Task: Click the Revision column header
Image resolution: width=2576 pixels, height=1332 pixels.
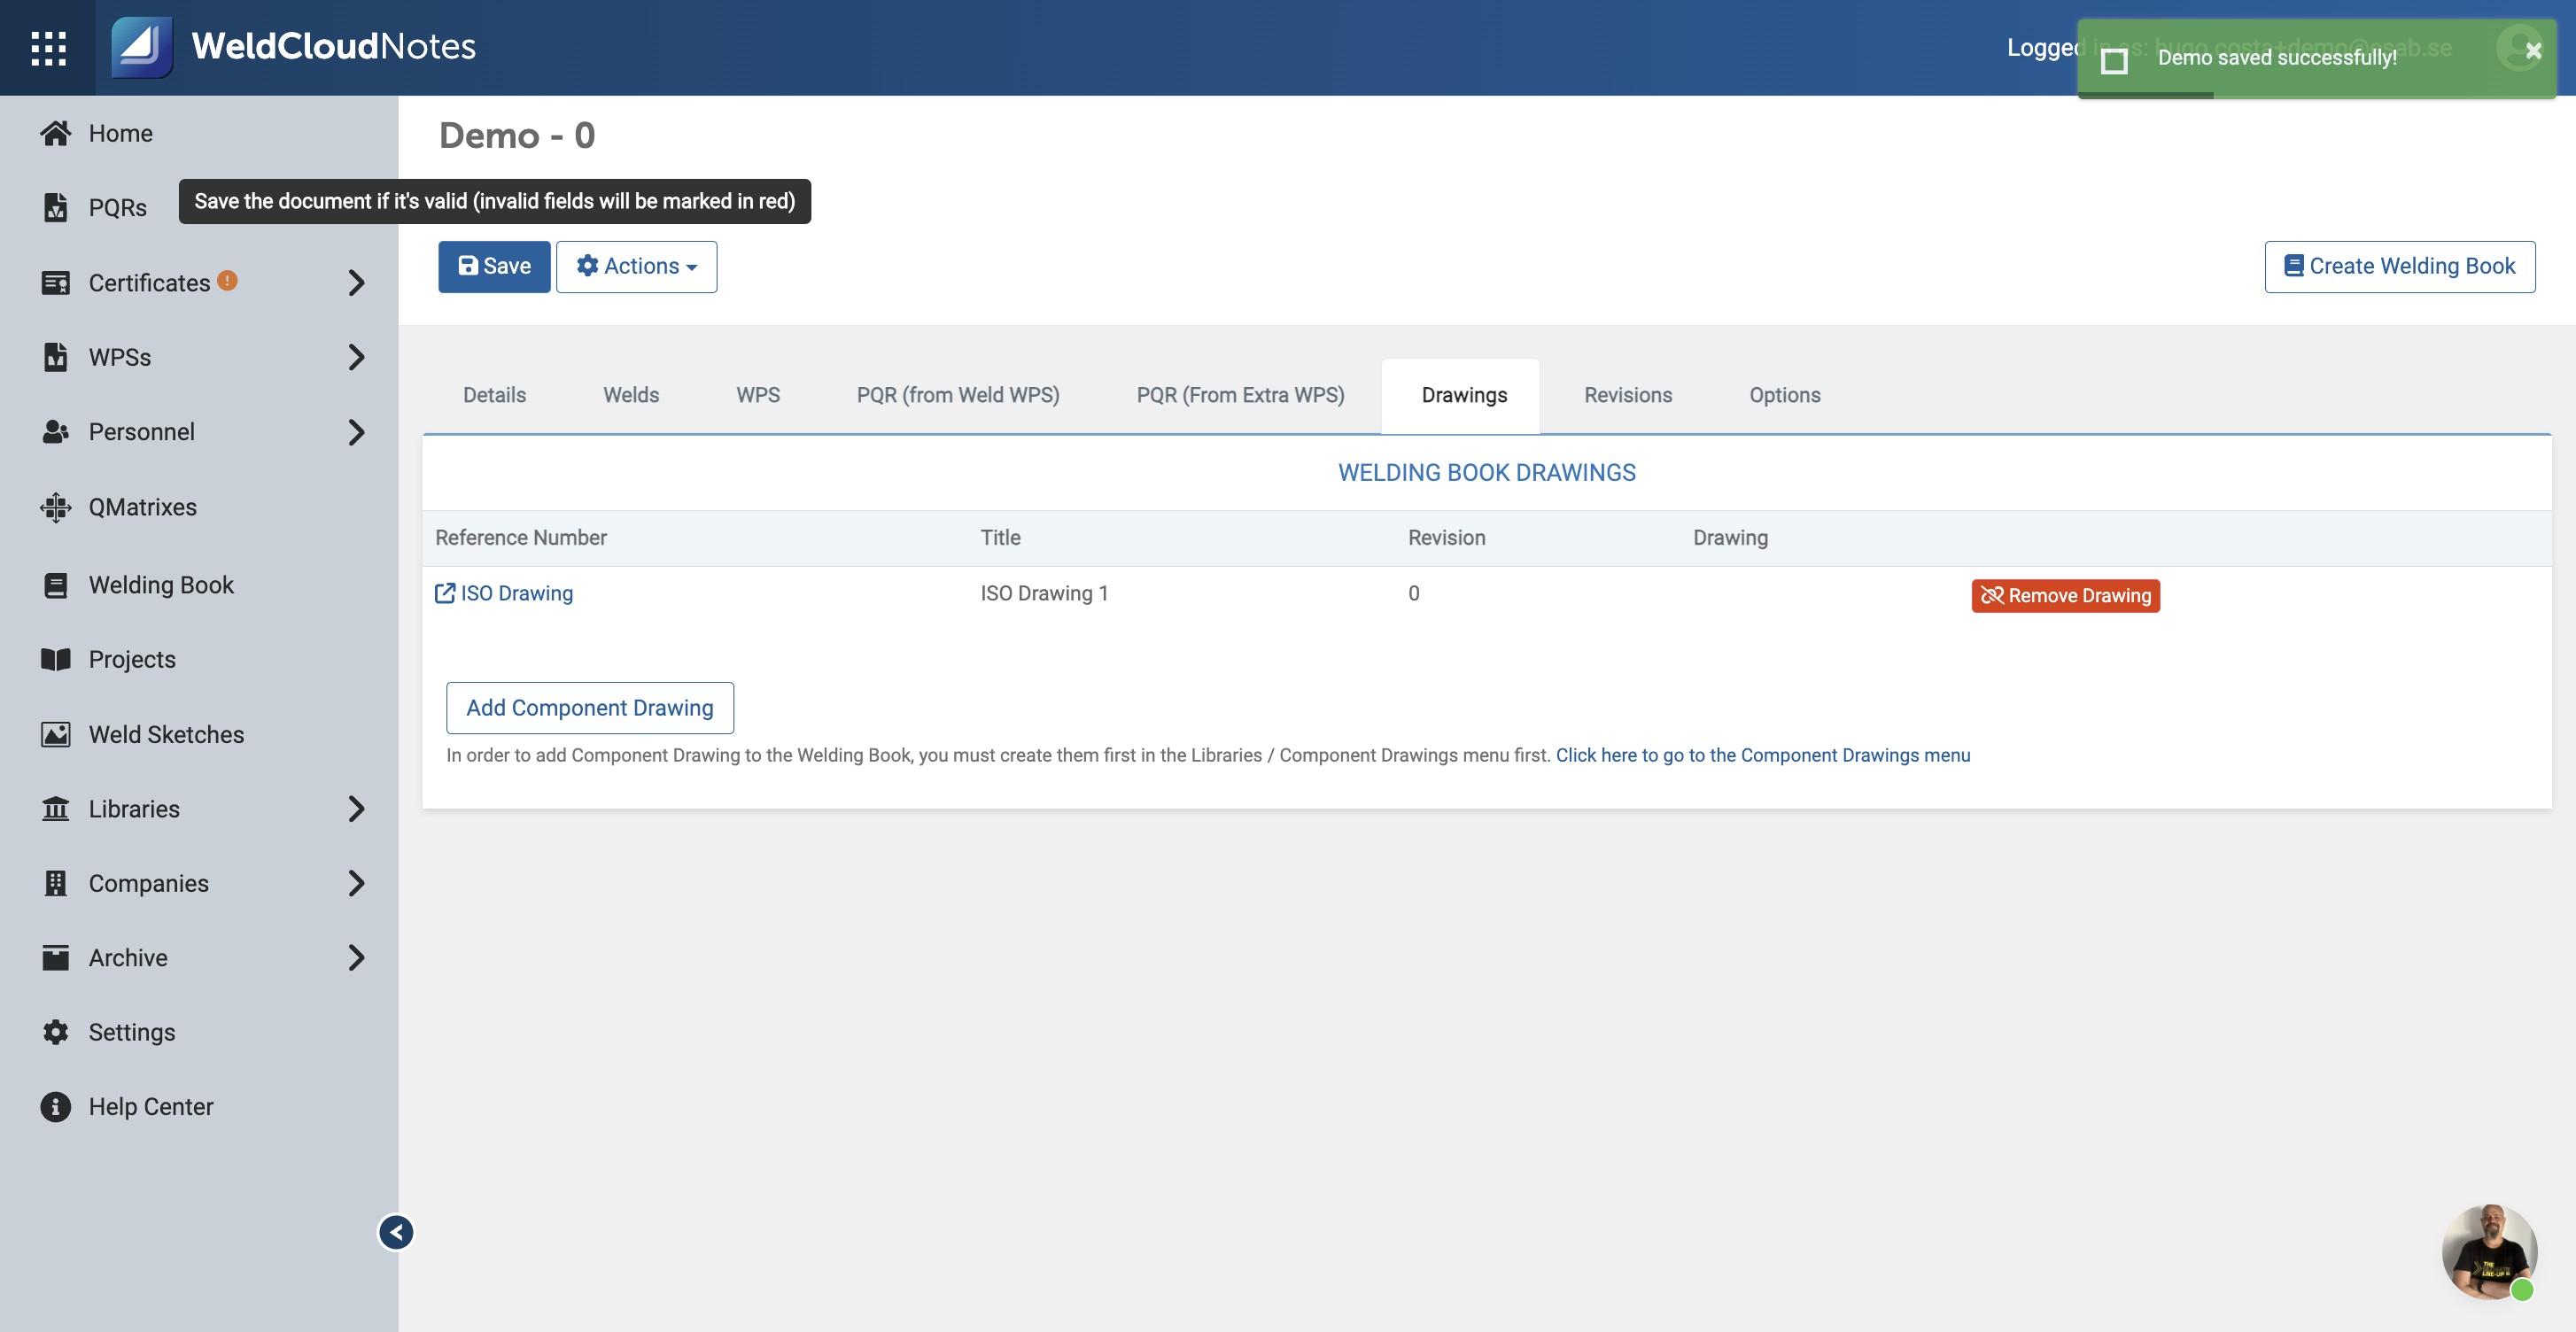Action: pos(1446,537)
